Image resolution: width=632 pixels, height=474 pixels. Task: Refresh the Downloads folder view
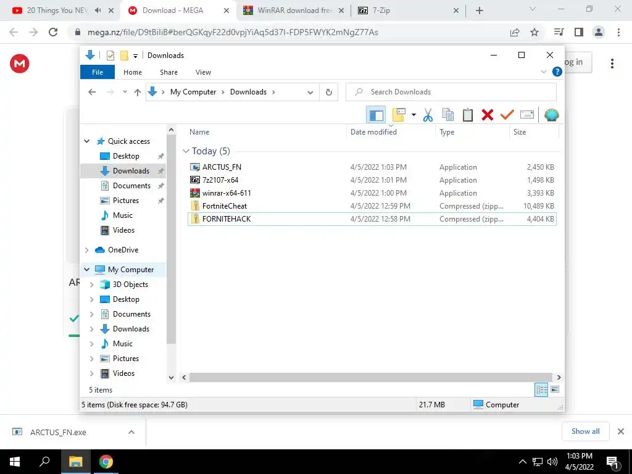tap(328, 93)
